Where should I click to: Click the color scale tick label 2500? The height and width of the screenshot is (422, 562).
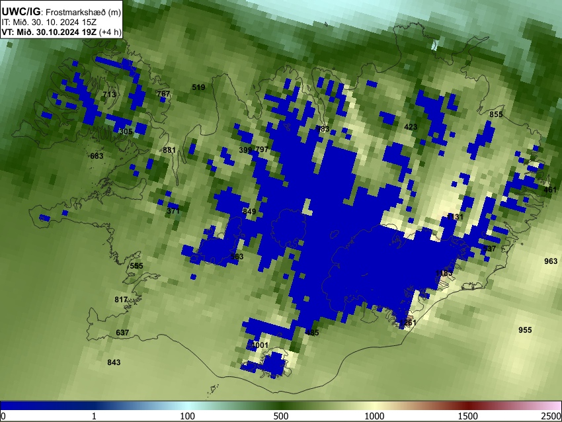(551, 416)
